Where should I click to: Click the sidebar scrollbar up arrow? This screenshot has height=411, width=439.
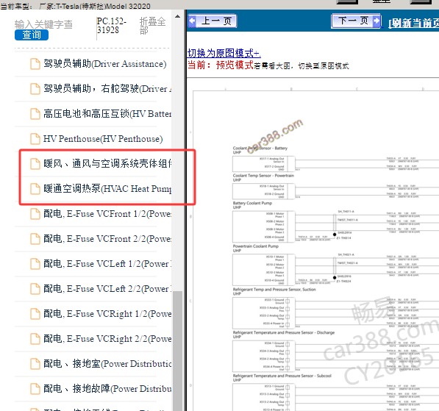pyautogui.click(x=177, y=16)
